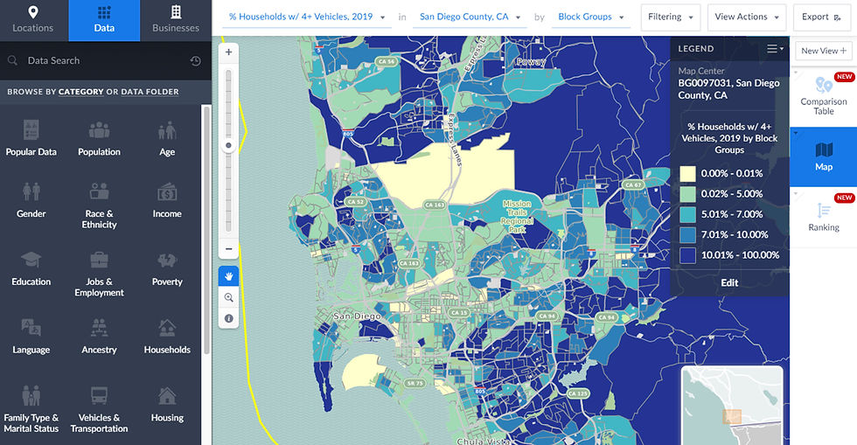Expand the % Households w/ 4+ Vehicles dropdown

click(307, 17)
